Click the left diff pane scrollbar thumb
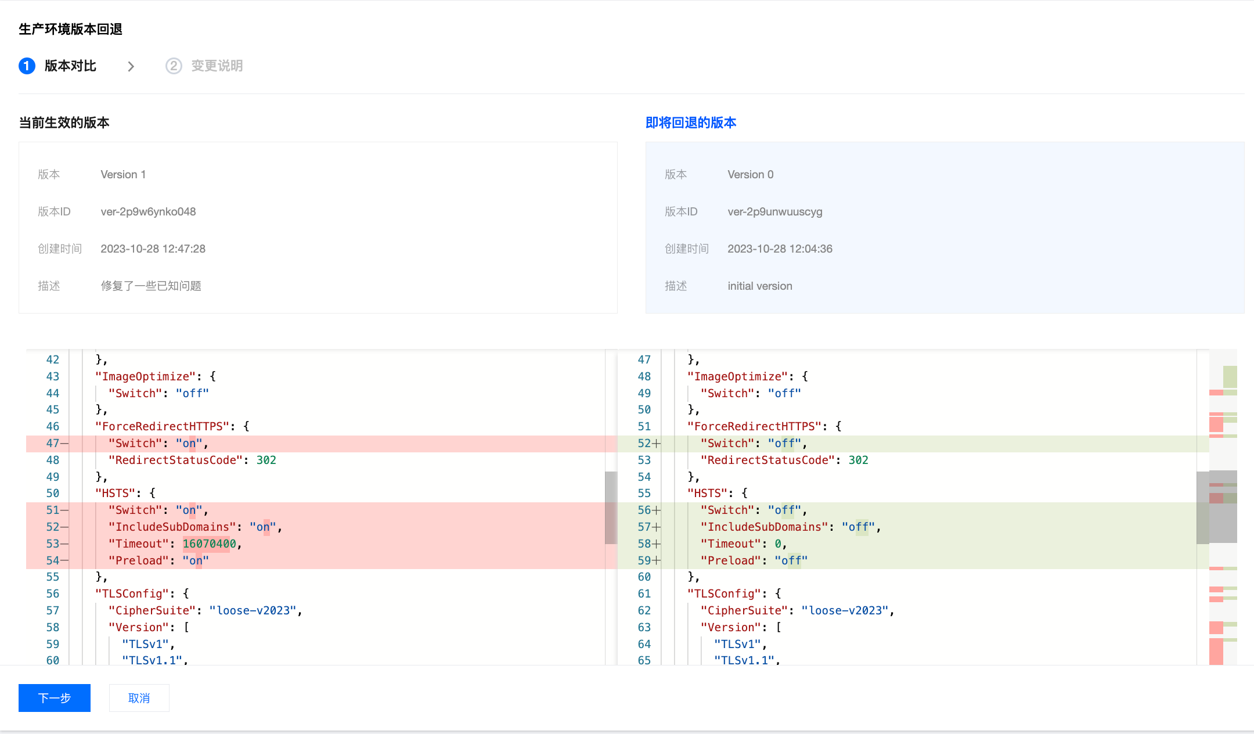This screenshot has height=734, width=1254. 611,508
